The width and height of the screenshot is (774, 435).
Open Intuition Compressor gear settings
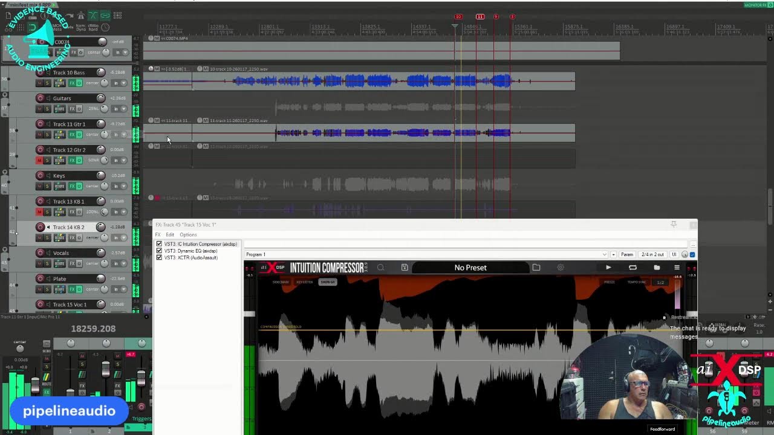(561, 267)
